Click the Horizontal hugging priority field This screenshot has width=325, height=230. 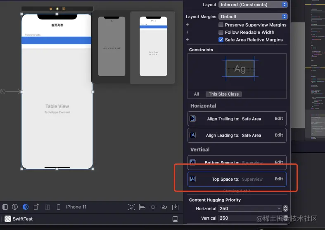pyautogui.click(x=250, y=208)
